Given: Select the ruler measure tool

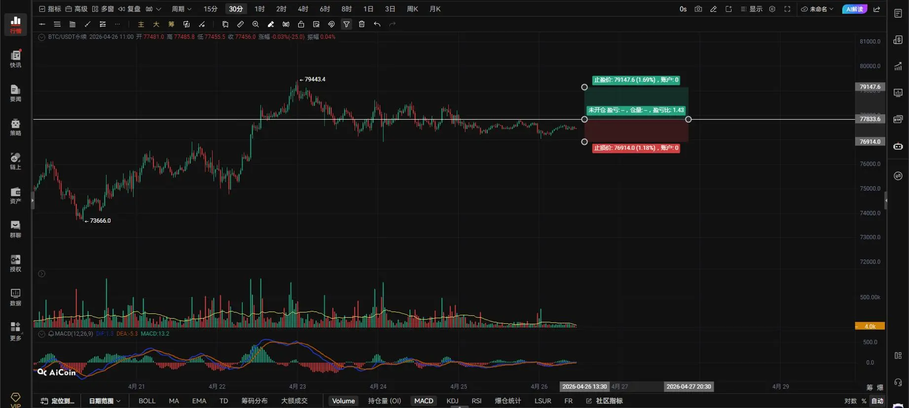Looking at the screenshot, I should [x=240, y=24].
